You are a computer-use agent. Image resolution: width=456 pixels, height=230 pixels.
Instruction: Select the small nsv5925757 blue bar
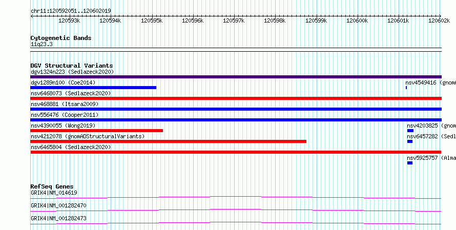click(410, 163)
